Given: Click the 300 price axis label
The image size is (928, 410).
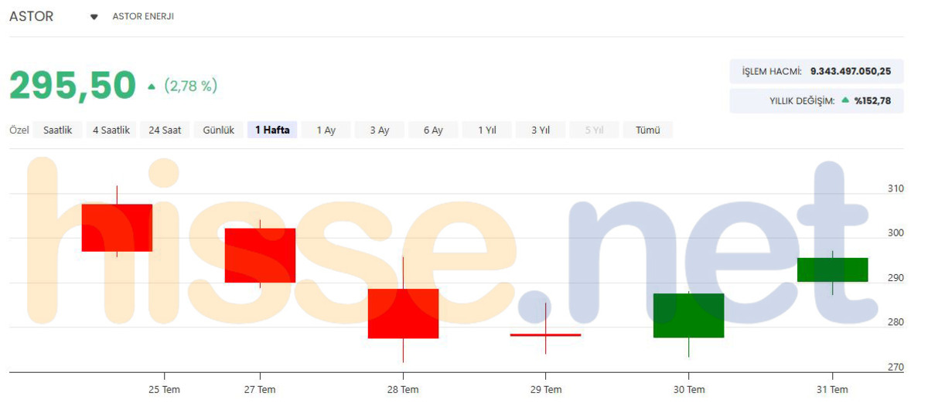Looking at the screenshot, I should coord(896,233).
